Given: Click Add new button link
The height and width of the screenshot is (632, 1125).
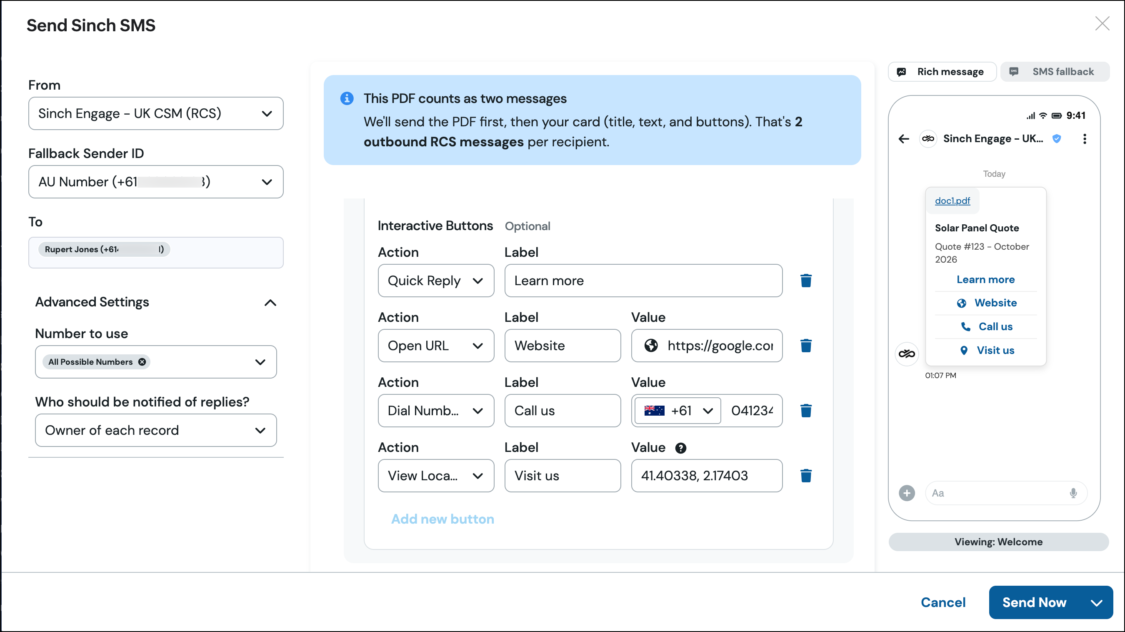Looking at the screenshot, I should tap(442, 519).
